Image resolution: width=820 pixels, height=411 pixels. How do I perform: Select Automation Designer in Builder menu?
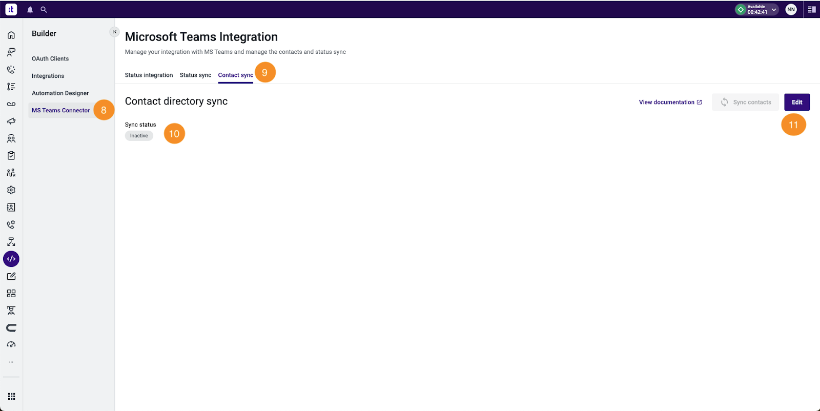coord(60,93)
